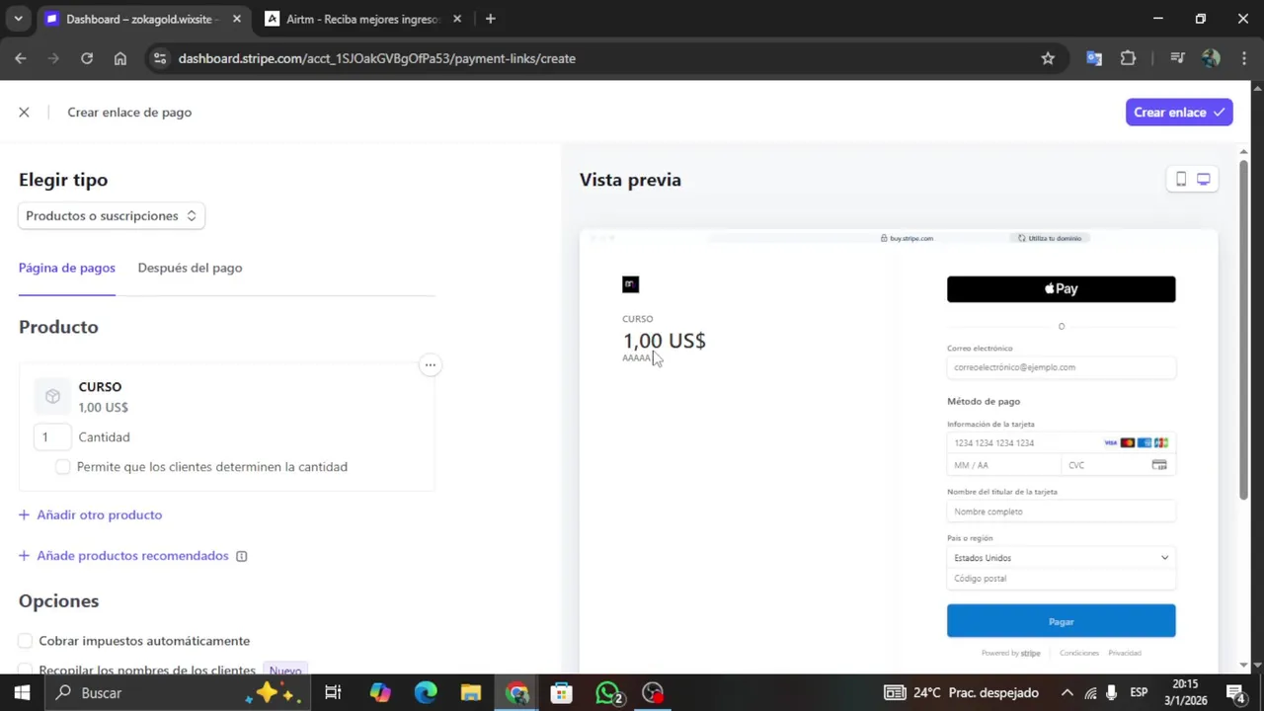The height and width of the screenshot is (711, 1264).
Task: Open Task View on taskbar
Action: [333, 693]
